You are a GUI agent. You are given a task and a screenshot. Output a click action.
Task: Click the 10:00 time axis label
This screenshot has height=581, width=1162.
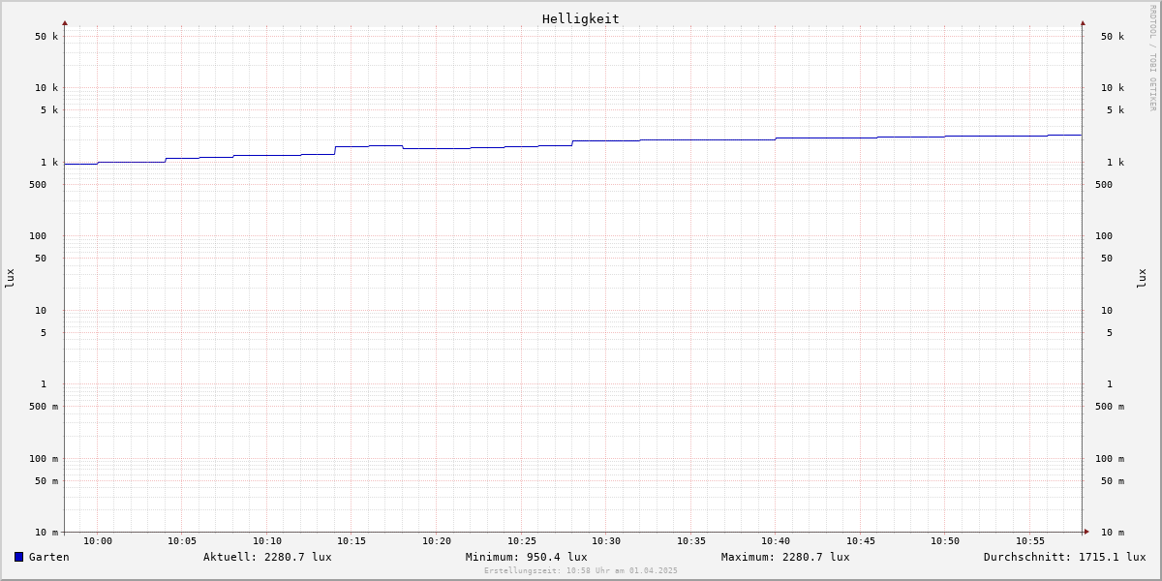[98, 541]
